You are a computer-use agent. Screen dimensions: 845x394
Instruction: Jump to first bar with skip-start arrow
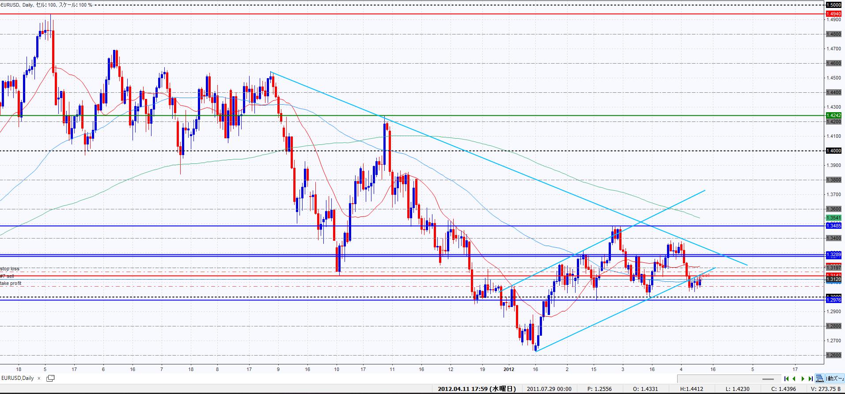tap(786, 379)
